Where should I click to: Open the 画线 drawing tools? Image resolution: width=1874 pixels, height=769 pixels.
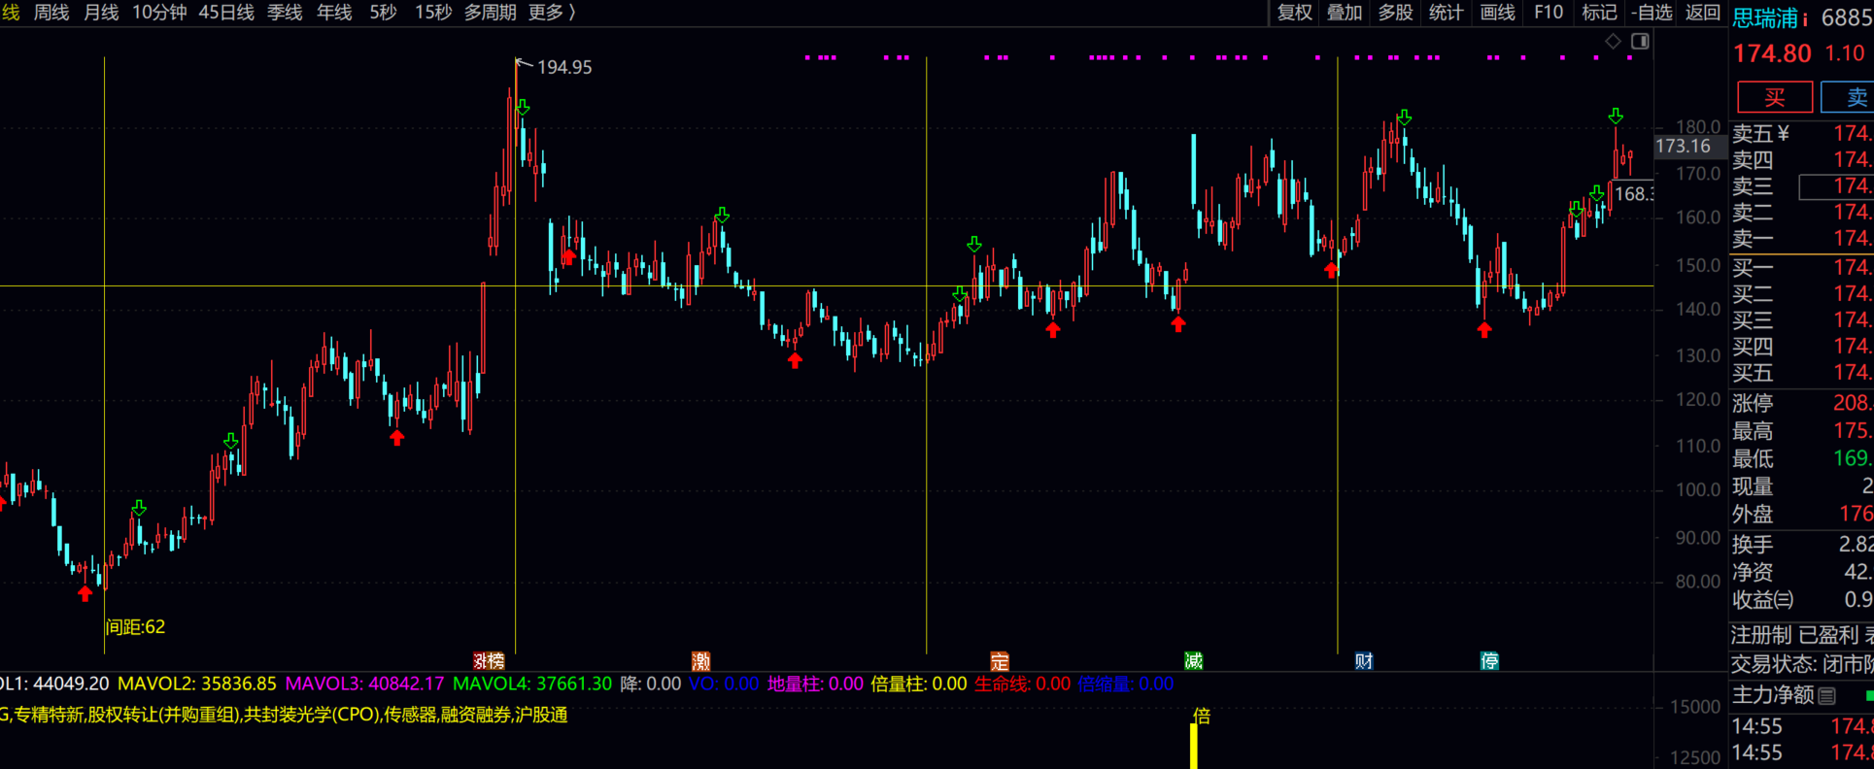pos(1497,13)
